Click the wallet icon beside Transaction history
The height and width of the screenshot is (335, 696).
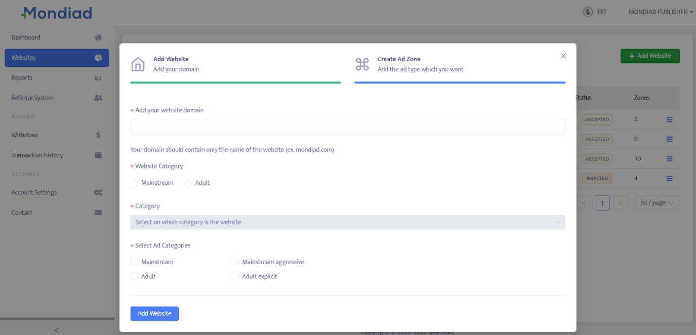(x=98, y=155)
